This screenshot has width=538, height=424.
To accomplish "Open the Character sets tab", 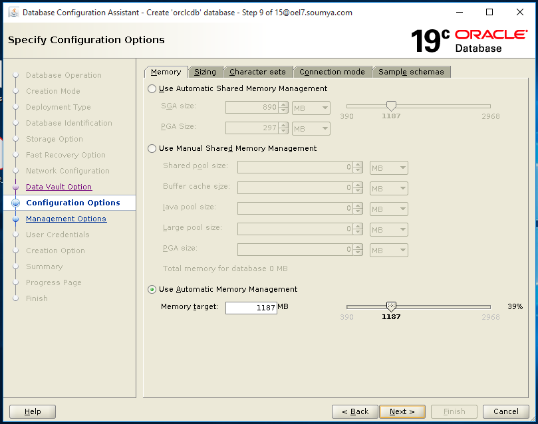I will coord(257,72).
